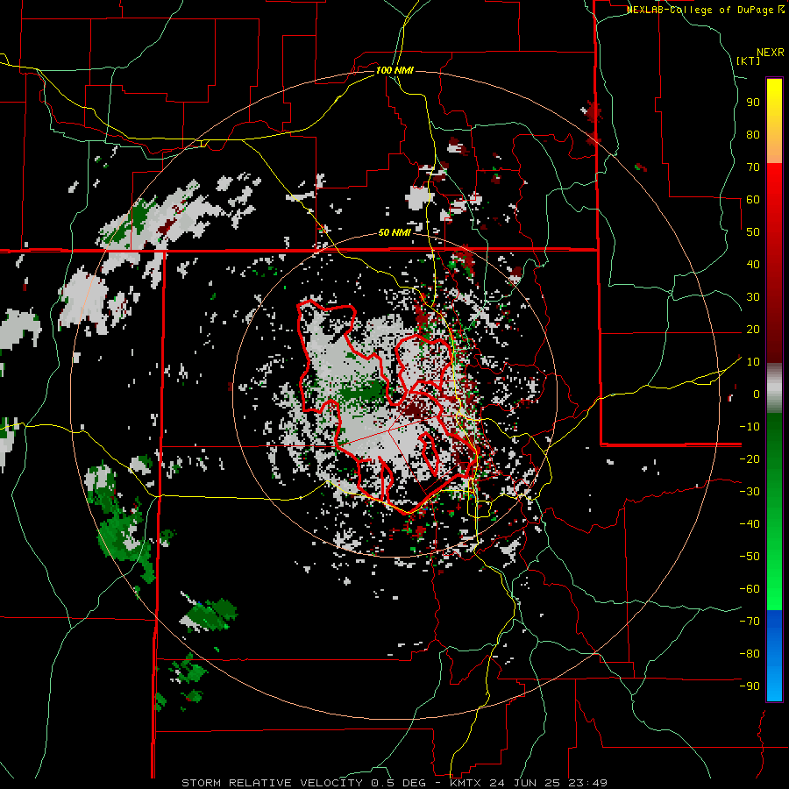Select the 40 value on velocity scale
This screenshot has width=789, height=789.
click(x=753, y=265)
